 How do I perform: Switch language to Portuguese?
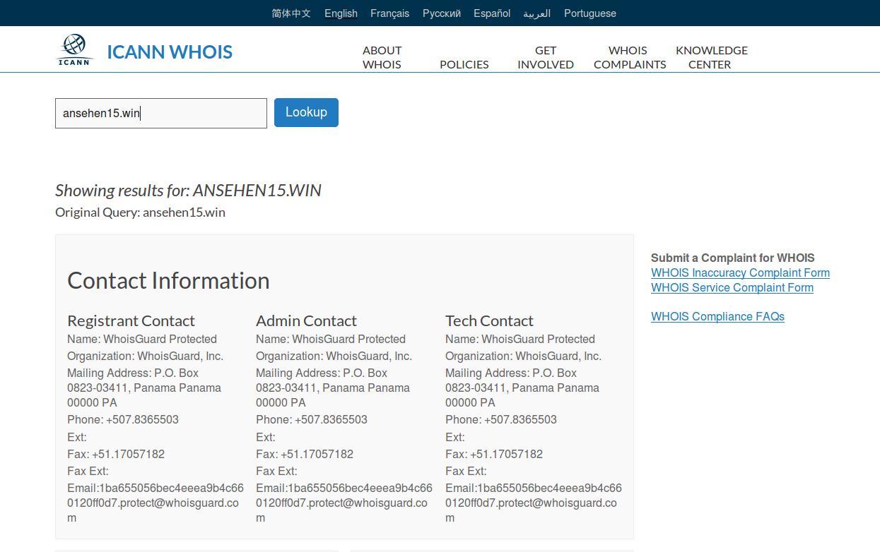pos(590,13)
